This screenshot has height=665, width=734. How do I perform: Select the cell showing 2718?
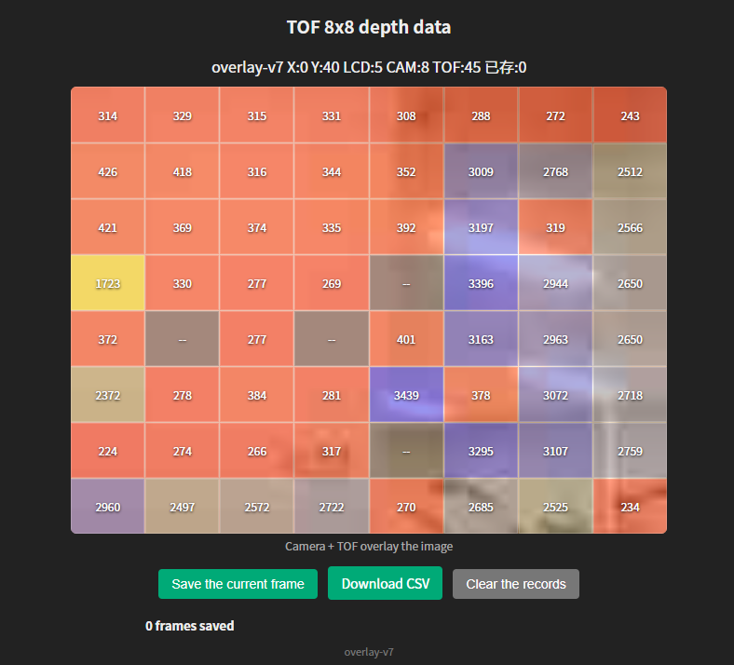pyautogui.click(x=630, y=395)
